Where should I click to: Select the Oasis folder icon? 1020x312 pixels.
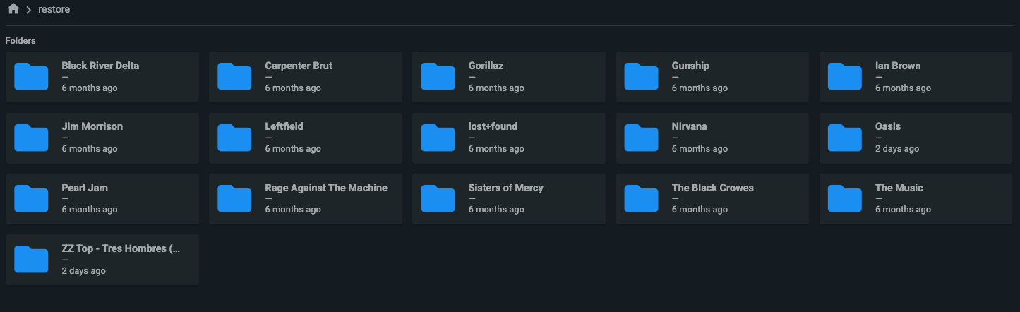coord(845,138)
